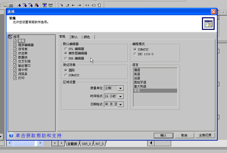The image size is (227, 153).
Task: Choose IEC 1131-3 programming mode
Action: pyautogui.click(x=135, y=54)
